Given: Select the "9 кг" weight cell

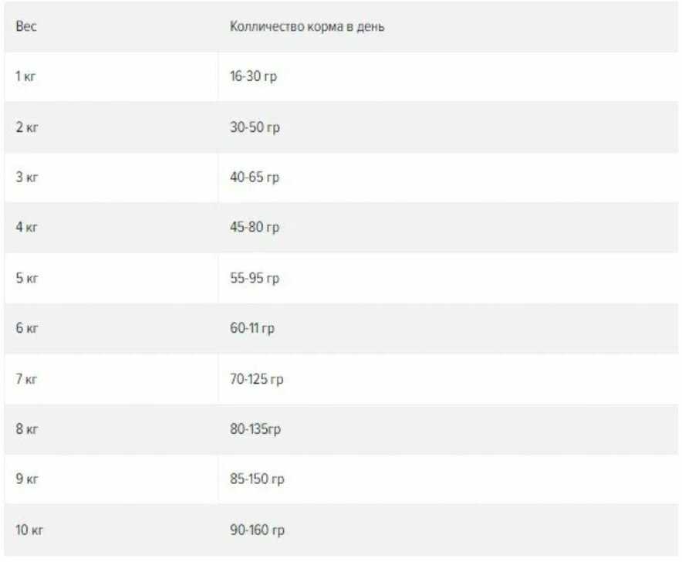Looking at the screenshot, I should click(x=26, y=479).
